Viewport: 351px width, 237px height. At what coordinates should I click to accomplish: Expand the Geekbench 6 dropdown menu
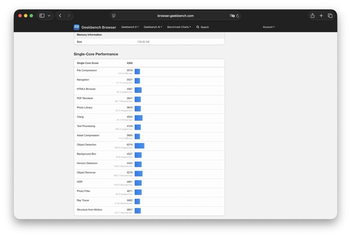pos(130,27)
